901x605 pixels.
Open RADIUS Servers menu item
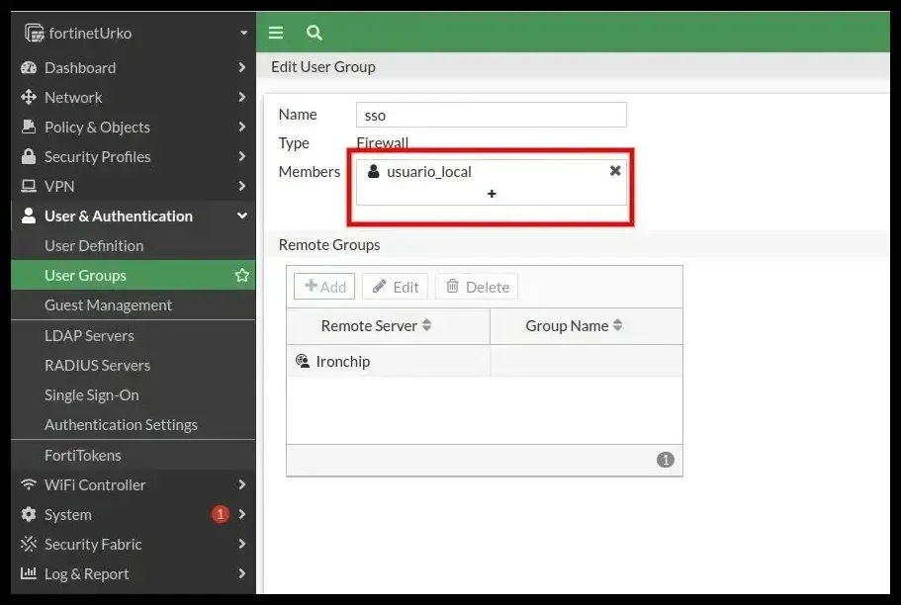[133, 366]
